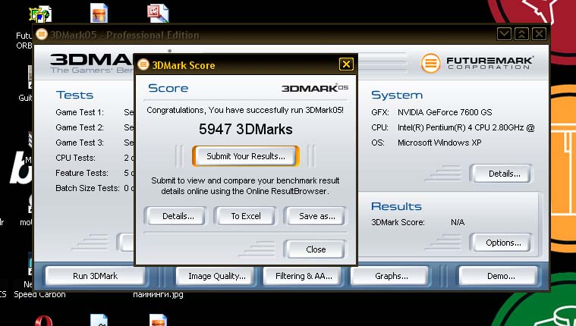Close the 3DMark05 Professional Edition window
The width and height of the screenshot is (576, 326).
pyautogui.click(x=539, y=35)
